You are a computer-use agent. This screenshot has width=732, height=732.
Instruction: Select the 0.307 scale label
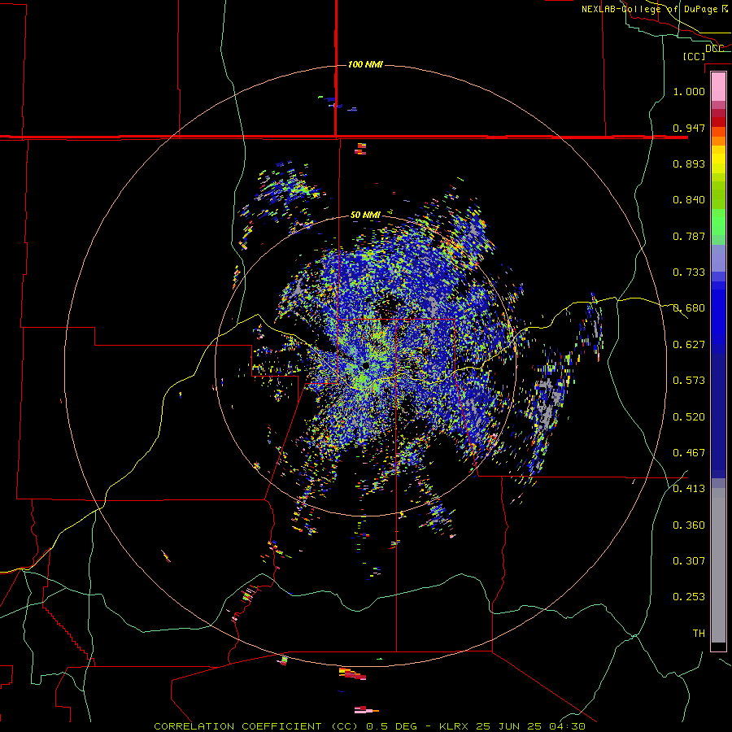[x=689, y=561]
